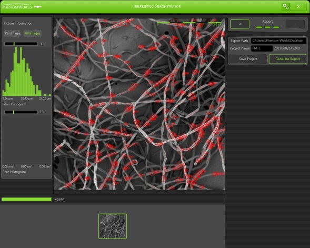Viewport: 310px width, 248px height.
Task: Click Generate Report
Action: pos(288,59)
